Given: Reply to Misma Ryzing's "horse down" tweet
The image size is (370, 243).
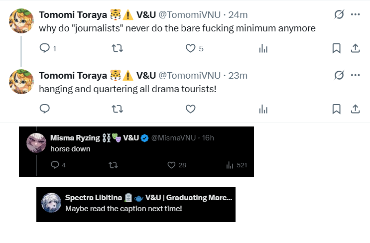Looking at the screenshot, I should pos(55,165).
